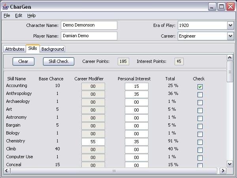Tick the Chemistry skill check box

coord(200,142)
